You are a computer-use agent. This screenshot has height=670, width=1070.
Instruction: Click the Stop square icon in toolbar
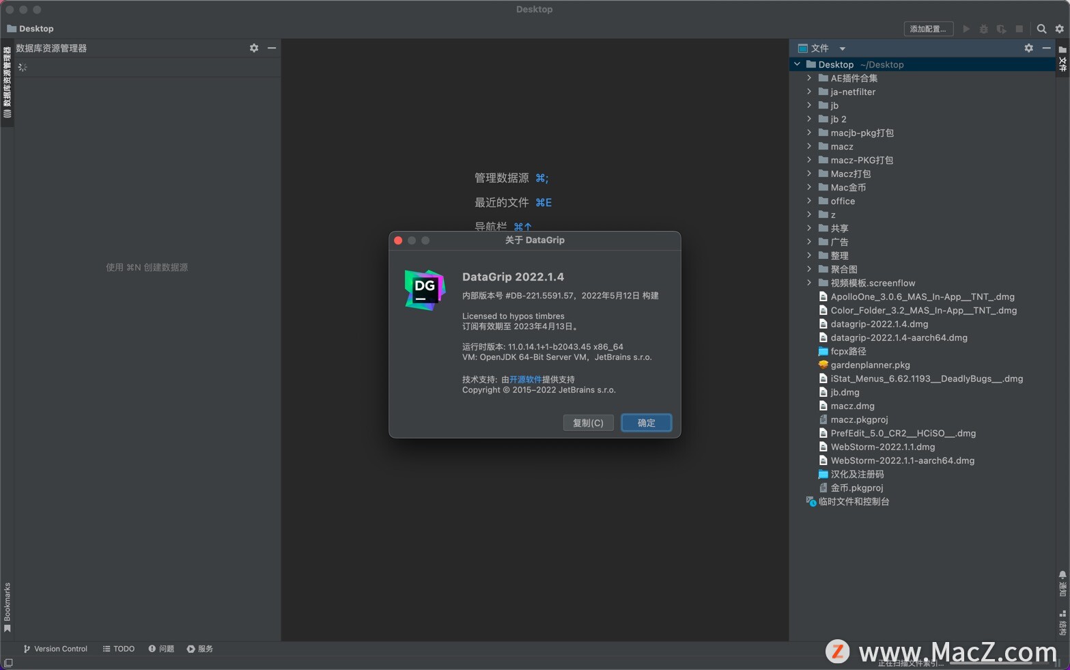[x=1019, y=29]
